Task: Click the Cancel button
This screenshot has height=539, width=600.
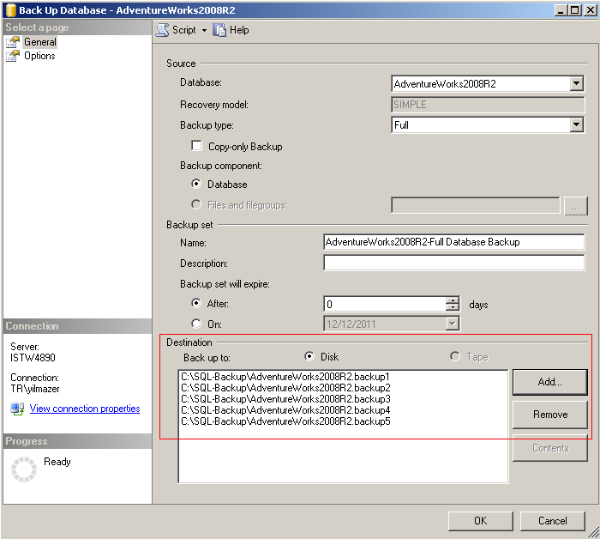Action: (553, 521)
